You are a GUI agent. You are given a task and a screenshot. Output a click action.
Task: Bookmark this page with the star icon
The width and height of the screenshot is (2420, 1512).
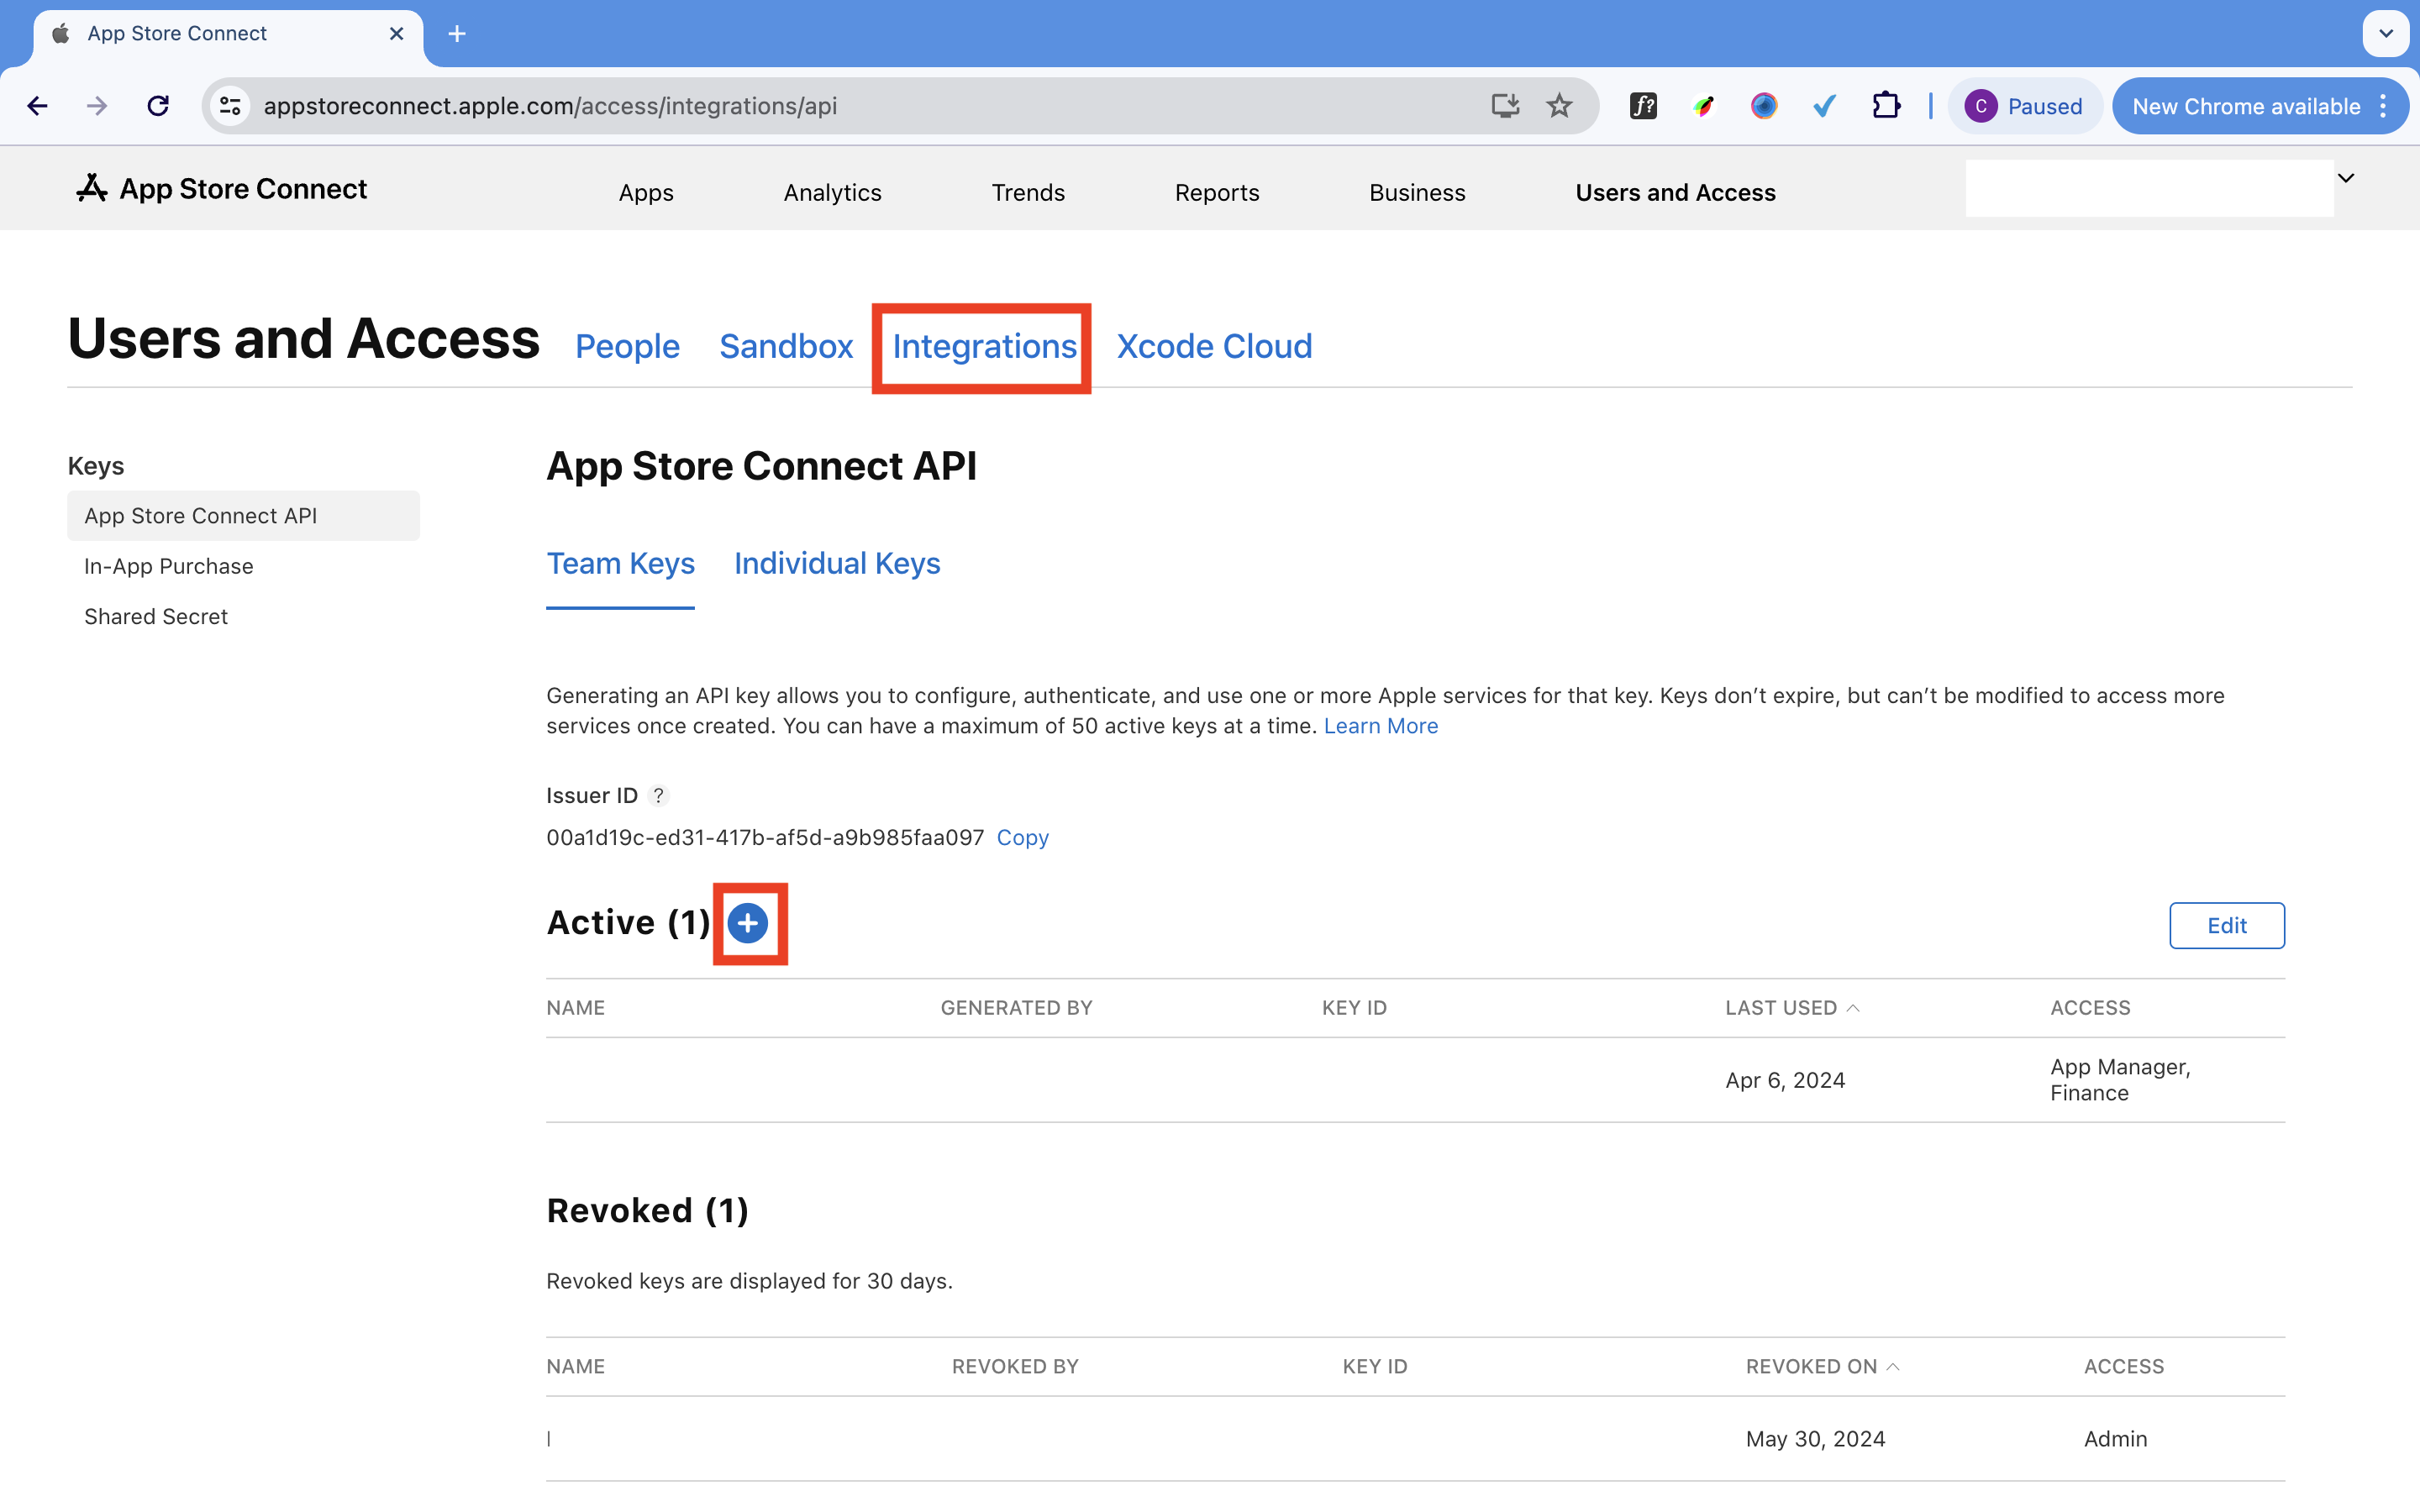[x=1560, y=106]
